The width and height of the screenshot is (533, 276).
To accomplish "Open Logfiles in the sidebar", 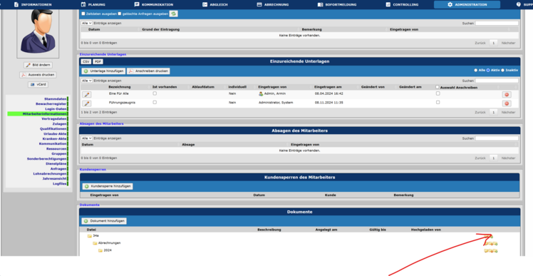I will 60,183.
